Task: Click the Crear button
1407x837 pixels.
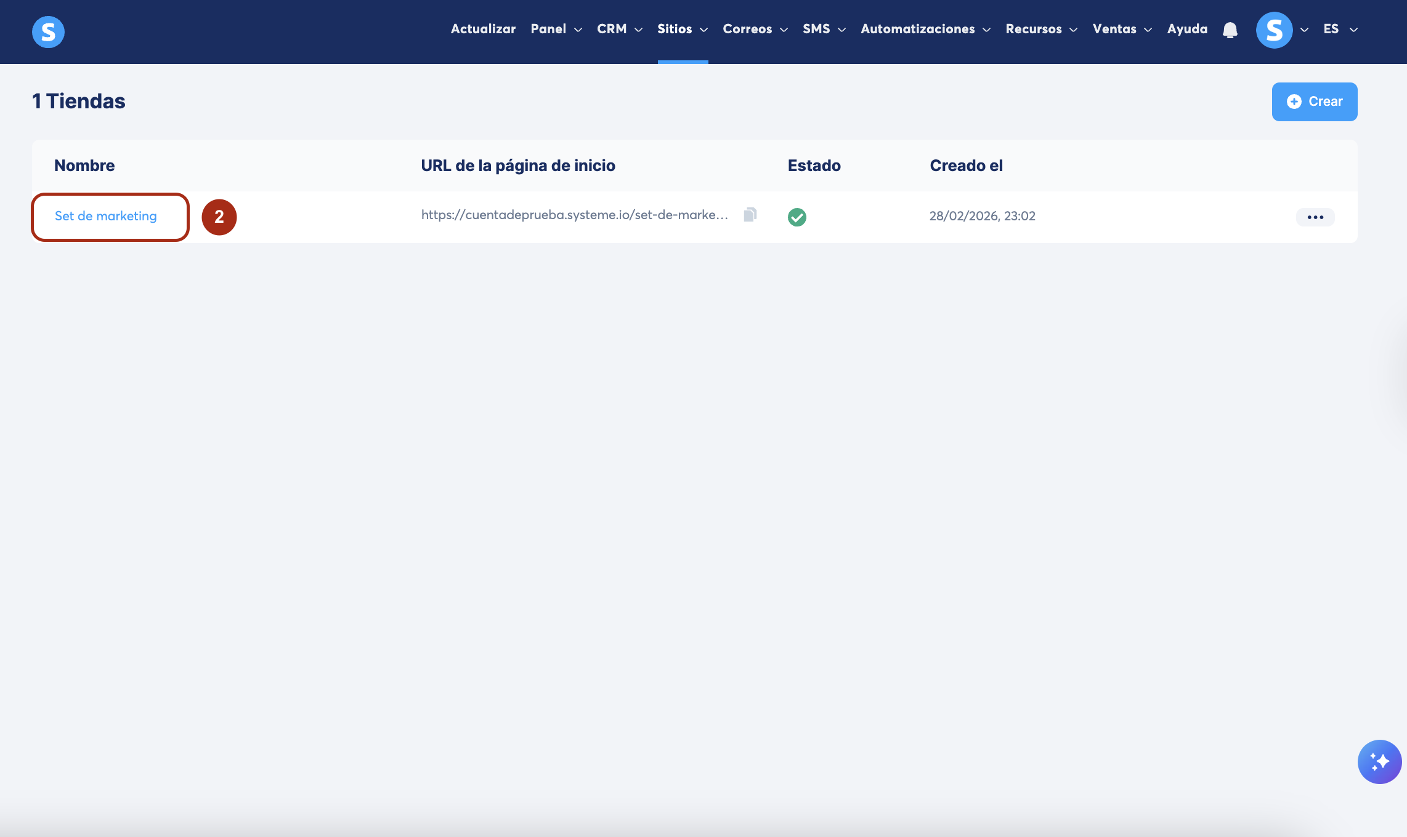Action: click(x=1314, y=102)
